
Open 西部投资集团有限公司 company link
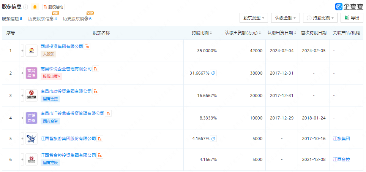(x=62, y=46)
